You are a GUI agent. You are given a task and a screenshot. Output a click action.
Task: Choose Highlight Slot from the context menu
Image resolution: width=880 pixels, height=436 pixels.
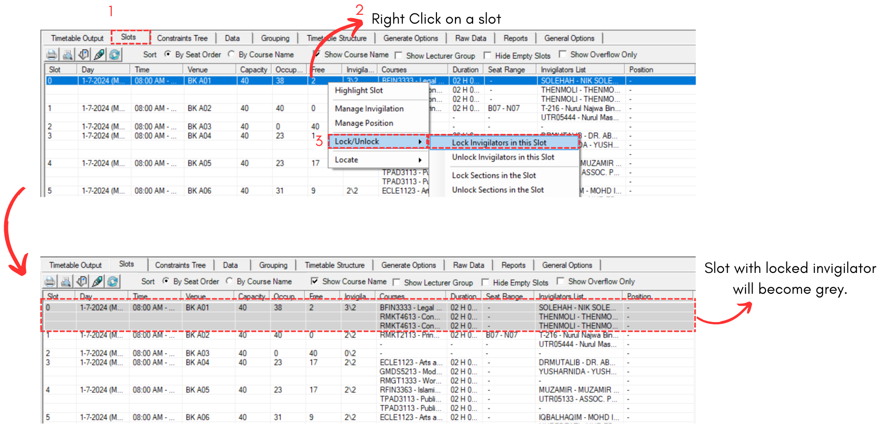[x=359, y=90]
